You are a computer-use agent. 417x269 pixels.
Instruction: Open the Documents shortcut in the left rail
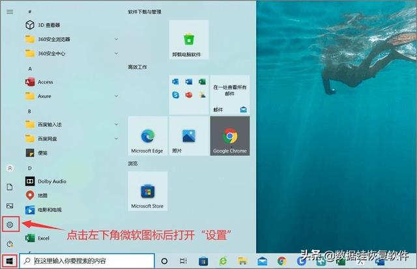pyautogui.click(x=10, y=187)
